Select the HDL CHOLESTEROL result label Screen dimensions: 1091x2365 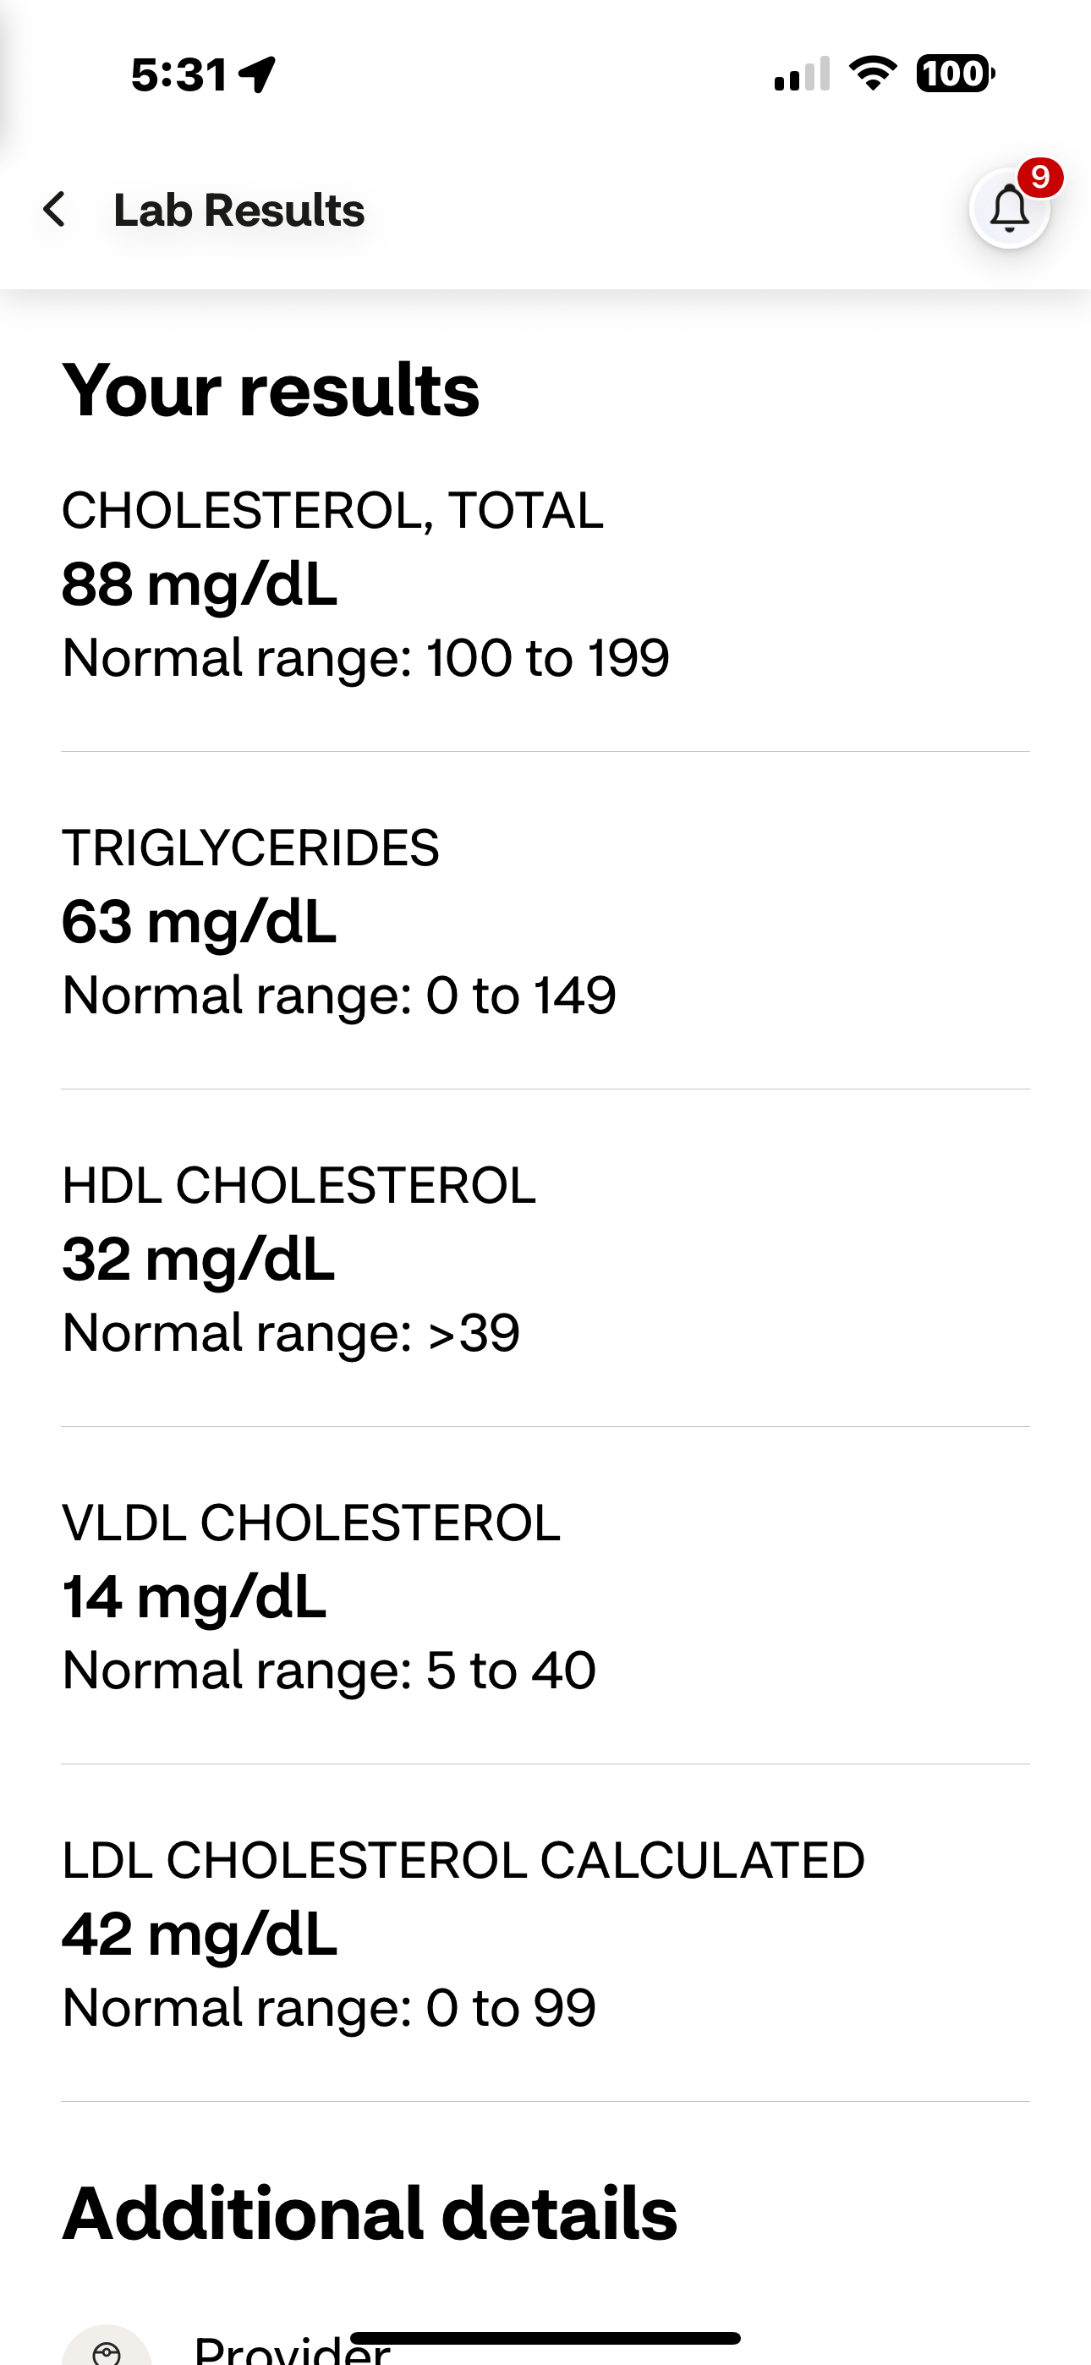click(299, 1185)
